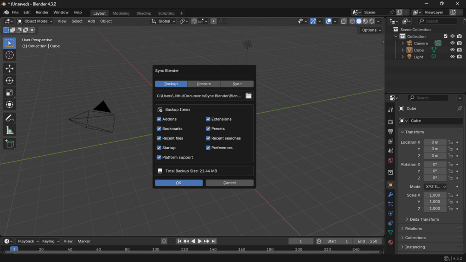The width and height of the screenshot is (466, 262).
Task: Switch to the Shading workspace tab
Action: tap(144, 13)
